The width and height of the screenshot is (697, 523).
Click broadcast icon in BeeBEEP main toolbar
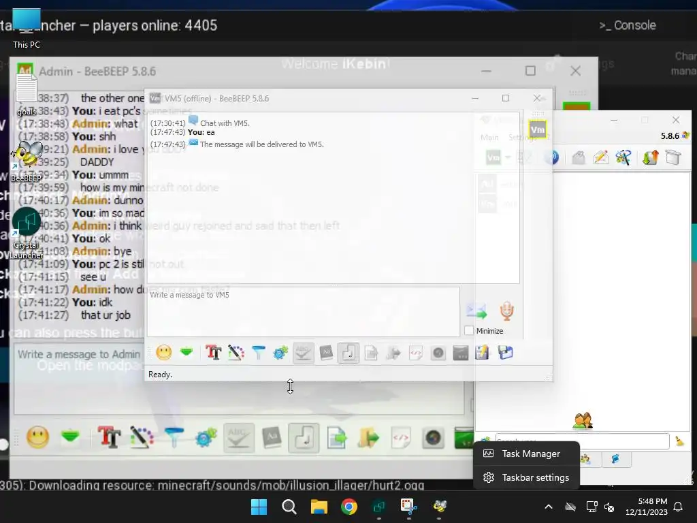pyautogui.click(x=551, y=157)
